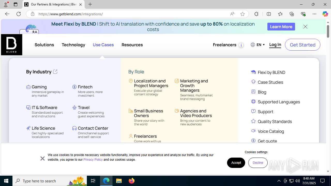Dismiss the Flexi promo banner
The height and width of the screenshot is (186, 331).
305,27
